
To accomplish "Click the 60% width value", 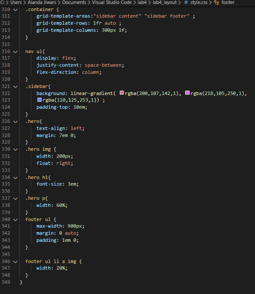I will click(x=61, y=205).
